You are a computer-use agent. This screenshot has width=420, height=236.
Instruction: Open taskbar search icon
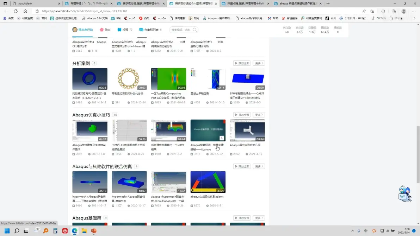17,231
